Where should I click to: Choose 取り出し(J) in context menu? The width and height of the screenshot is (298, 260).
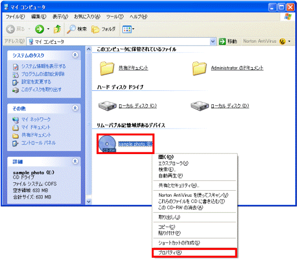(x=194, y=217)
